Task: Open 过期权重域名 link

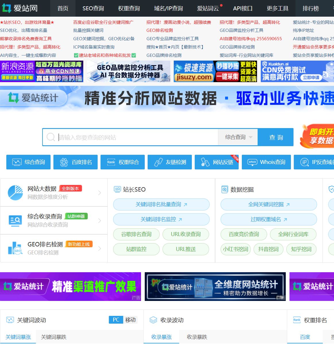Action: click(269, 219)
